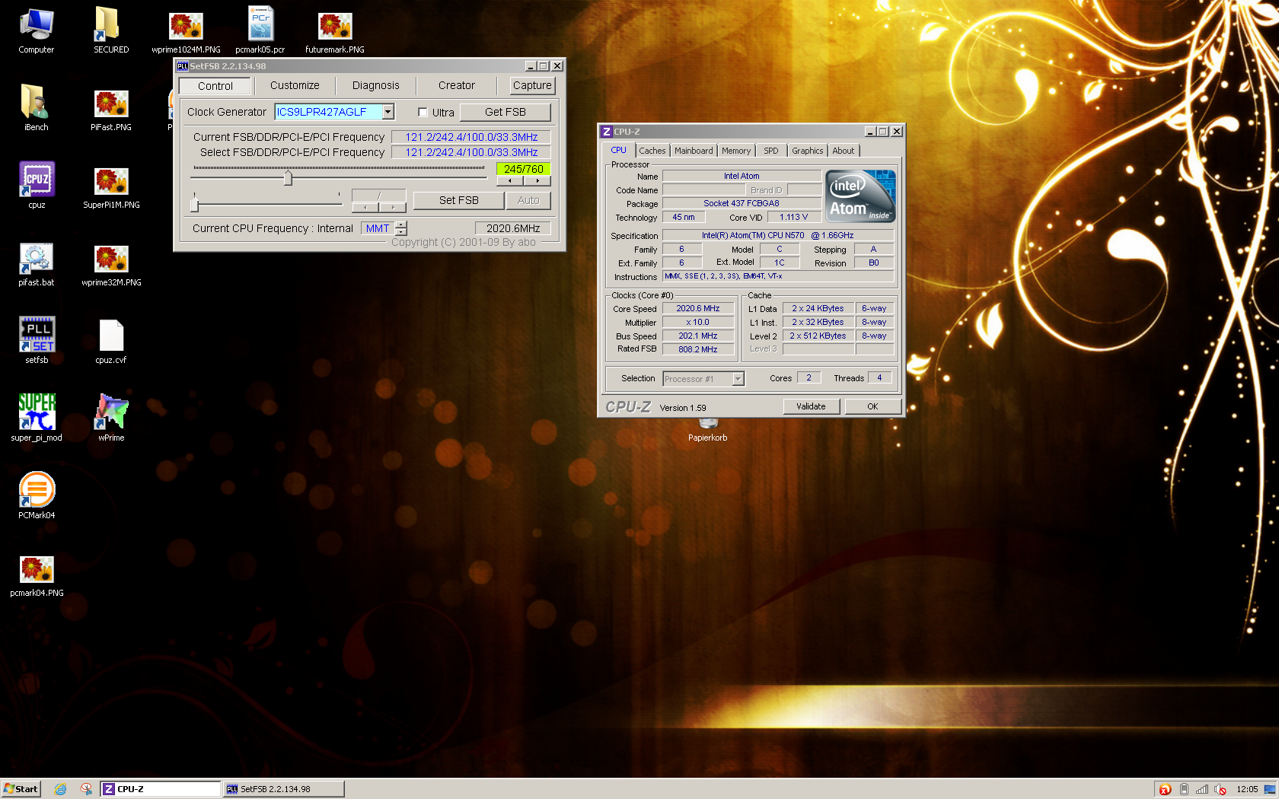Select the cpuz.cvf file icon

pyautogui.click(x=111, y=342)
